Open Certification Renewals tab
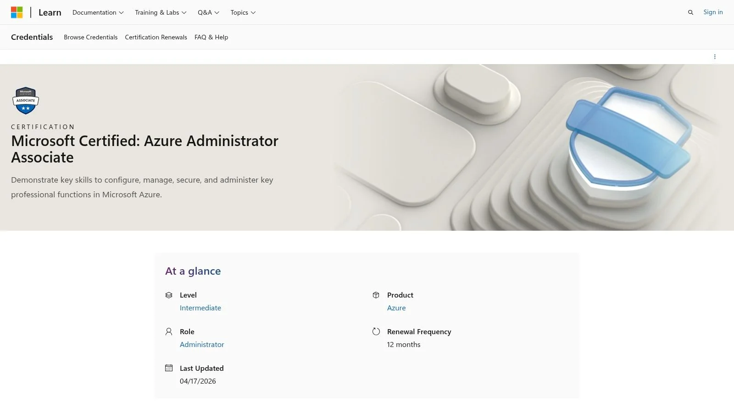The height and width of the screenshot is (412, 734). tap(156, 37)
